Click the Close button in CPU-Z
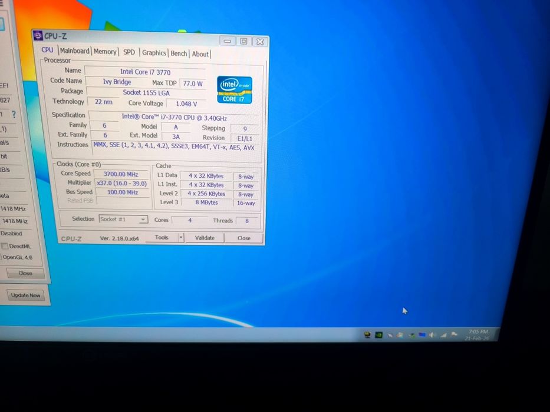Image resolution: width=550 pixels, height=412 pixels. (244, 238)
